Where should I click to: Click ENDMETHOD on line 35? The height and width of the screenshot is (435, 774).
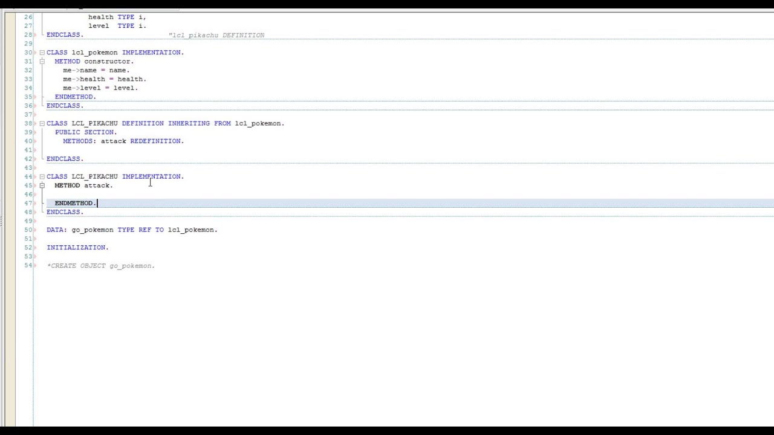[75, 97]
